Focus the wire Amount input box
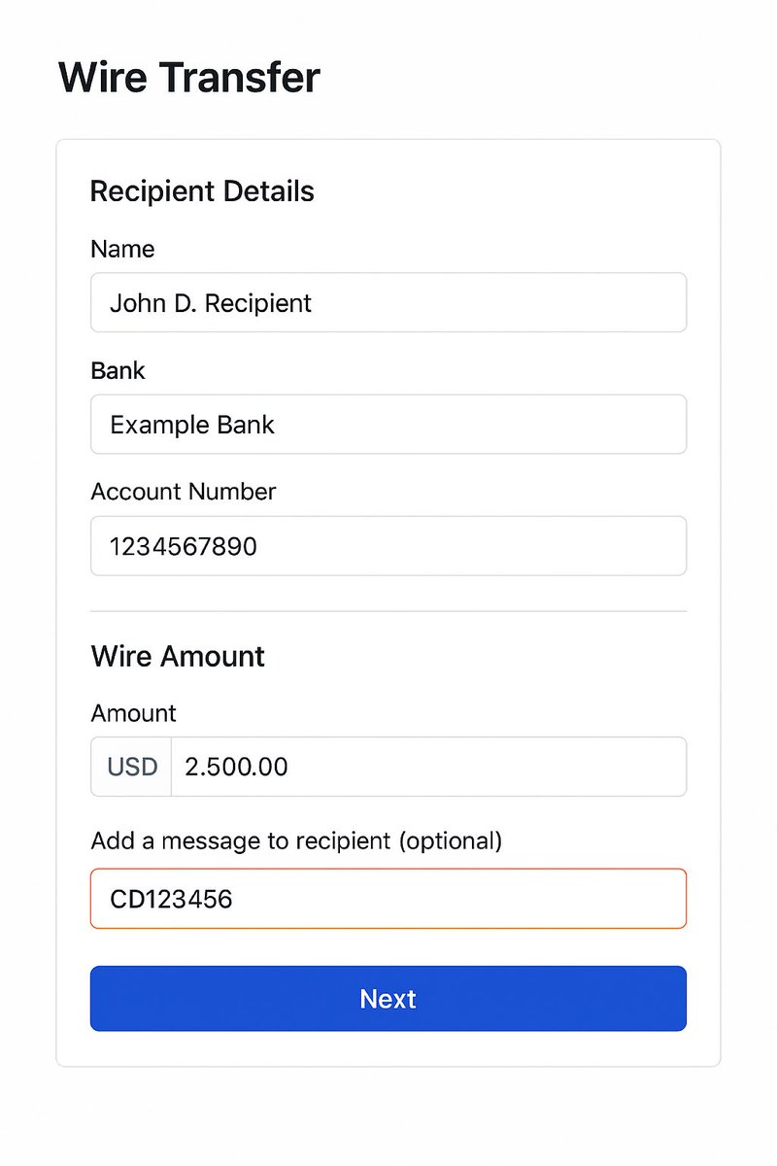Screen dimensions: 777x1166 428,767
